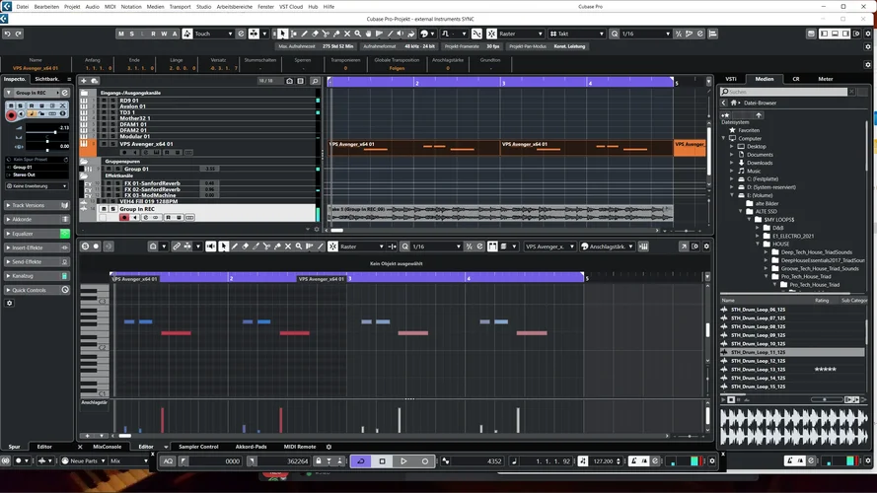This screenshot has width=877, height=493.
Task: Click the add track plus icon
Action: click(x=84, y=81)
